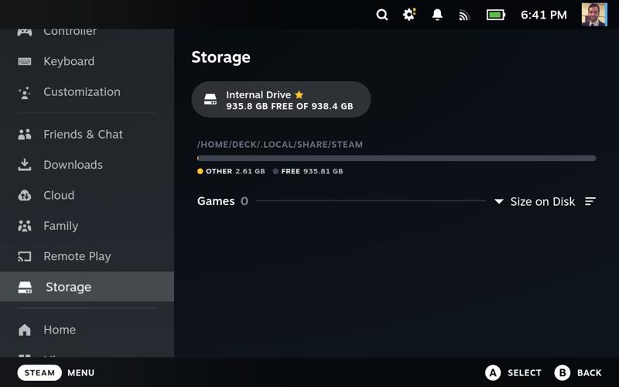
Task: Click the OTHER 2.61 GB label
Action: [235, 171]
